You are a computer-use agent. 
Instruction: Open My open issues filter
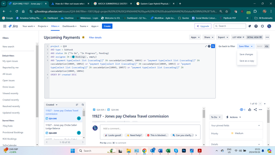(x=10, y=61)
